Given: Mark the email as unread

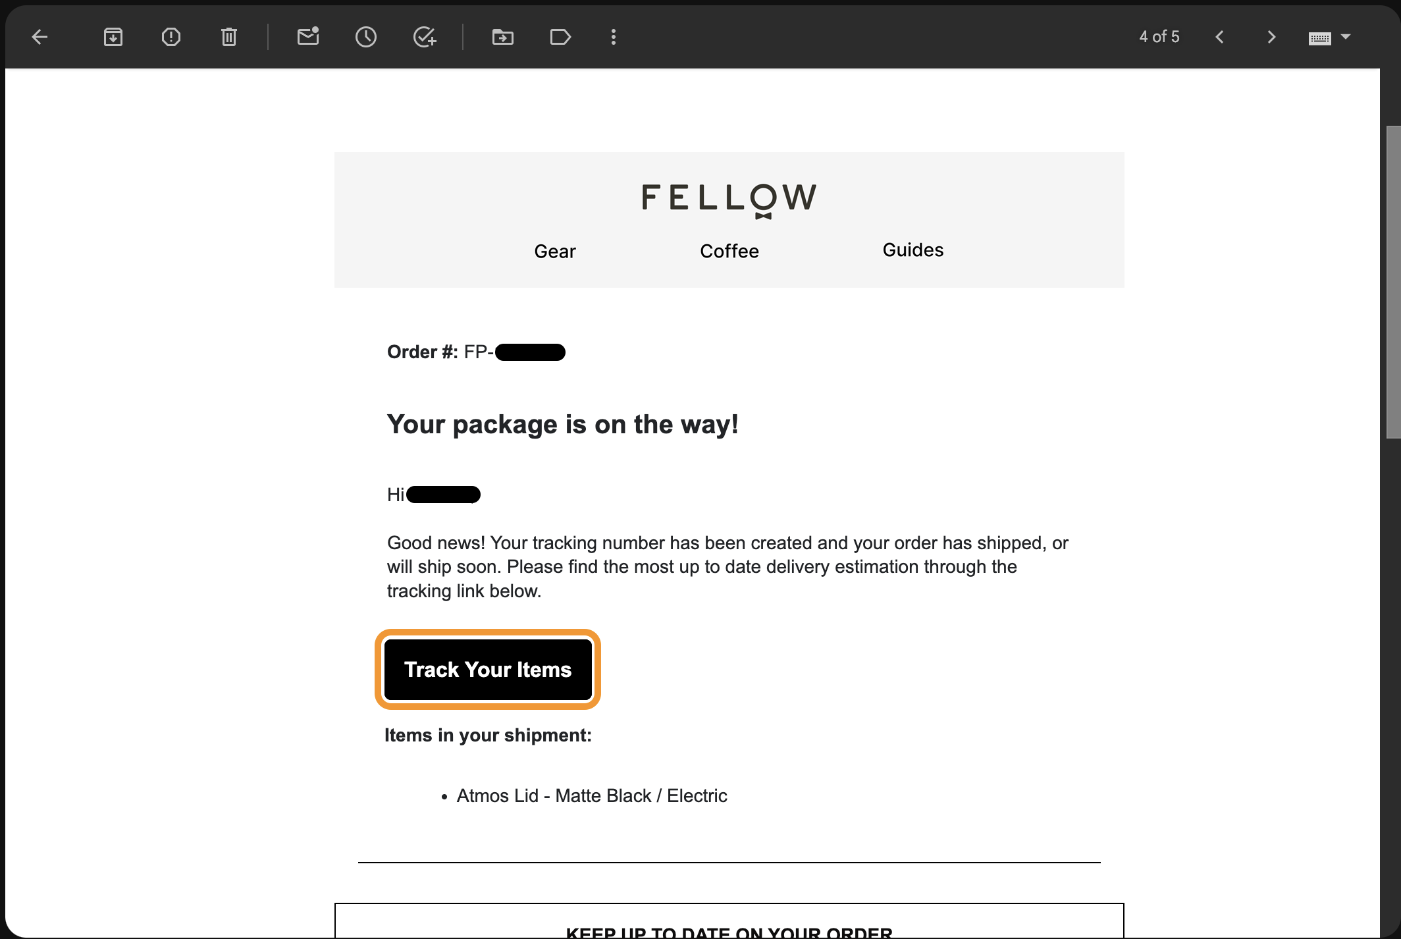Looking at the screenshot, I should [308, 37].
